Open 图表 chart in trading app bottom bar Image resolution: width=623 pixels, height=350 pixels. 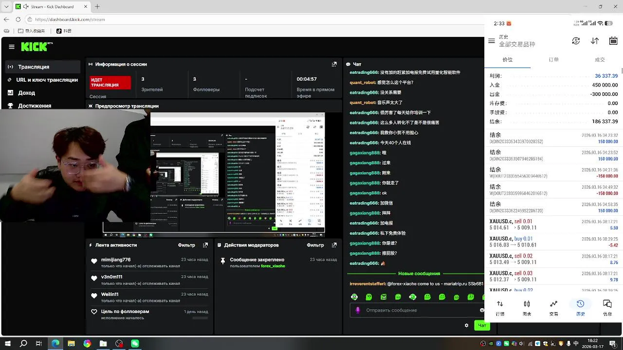(x=527, y=308)
